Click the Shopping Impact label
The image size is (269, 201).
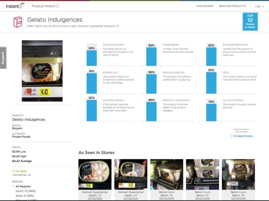click(x=113, y=100)
